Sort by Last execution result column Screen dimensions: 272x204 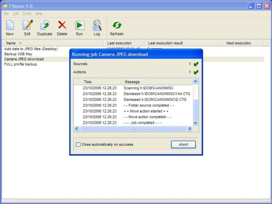184,43
